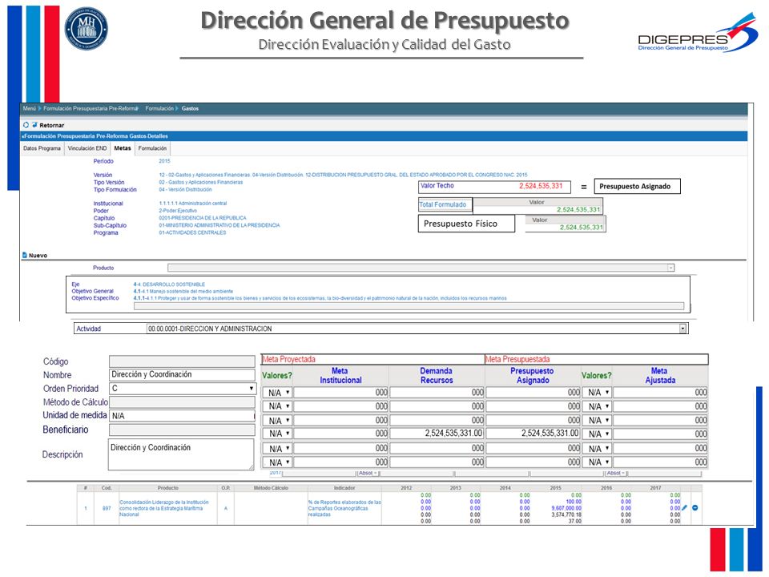The height and width of the screenshot is (577, 769).
Task: Click the Beneficiario input field
Action: (182, 430)
